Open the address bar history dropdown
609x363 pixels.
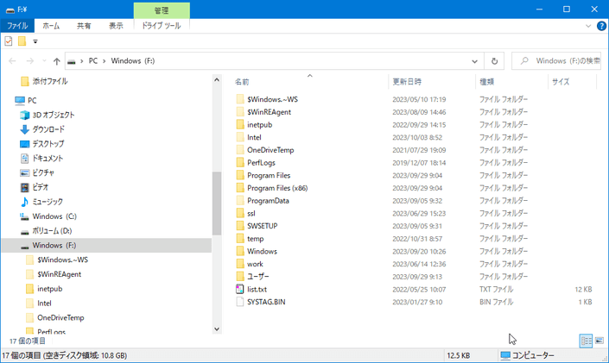pos(475,61)
